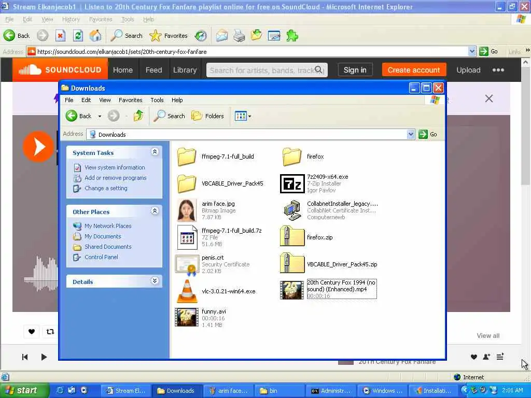Screen dimensions: 531x398
Task: Click the Back button in Downloads window
Action: coord(79,116)
